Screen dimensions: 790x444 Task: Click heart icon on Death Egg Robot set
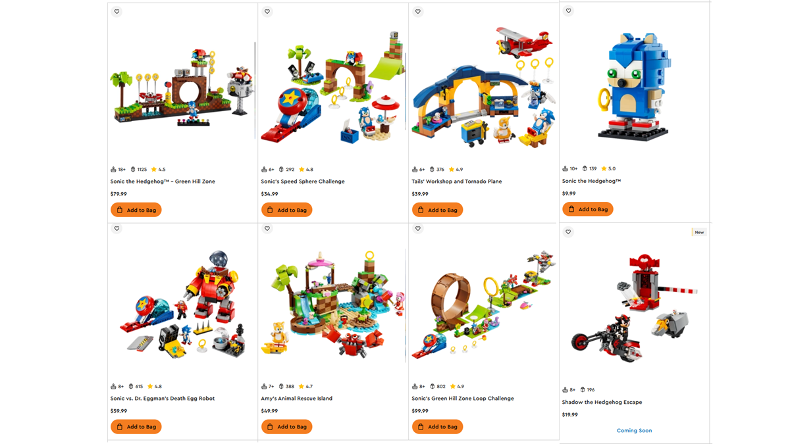[117, 228]
